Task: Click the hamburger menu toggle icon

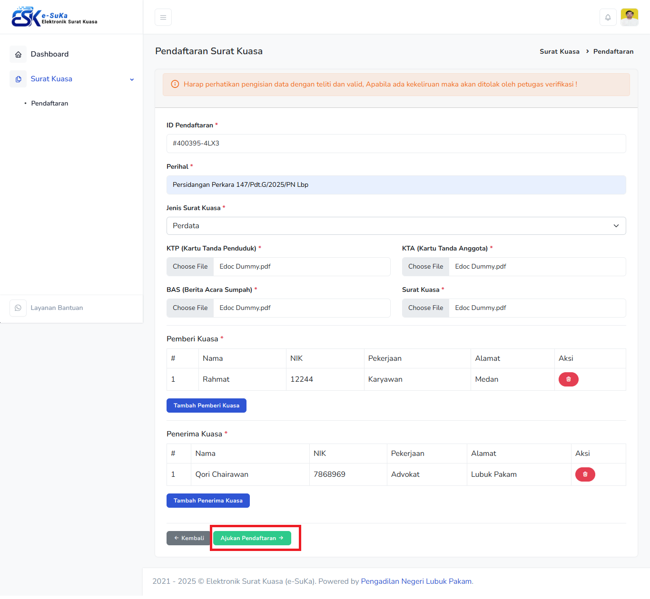Action: coord(163,18)
